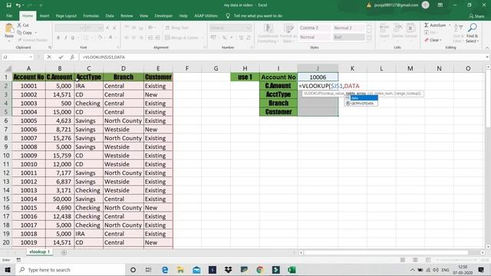Open the Clipboard dialog launcher

[50, 48]
